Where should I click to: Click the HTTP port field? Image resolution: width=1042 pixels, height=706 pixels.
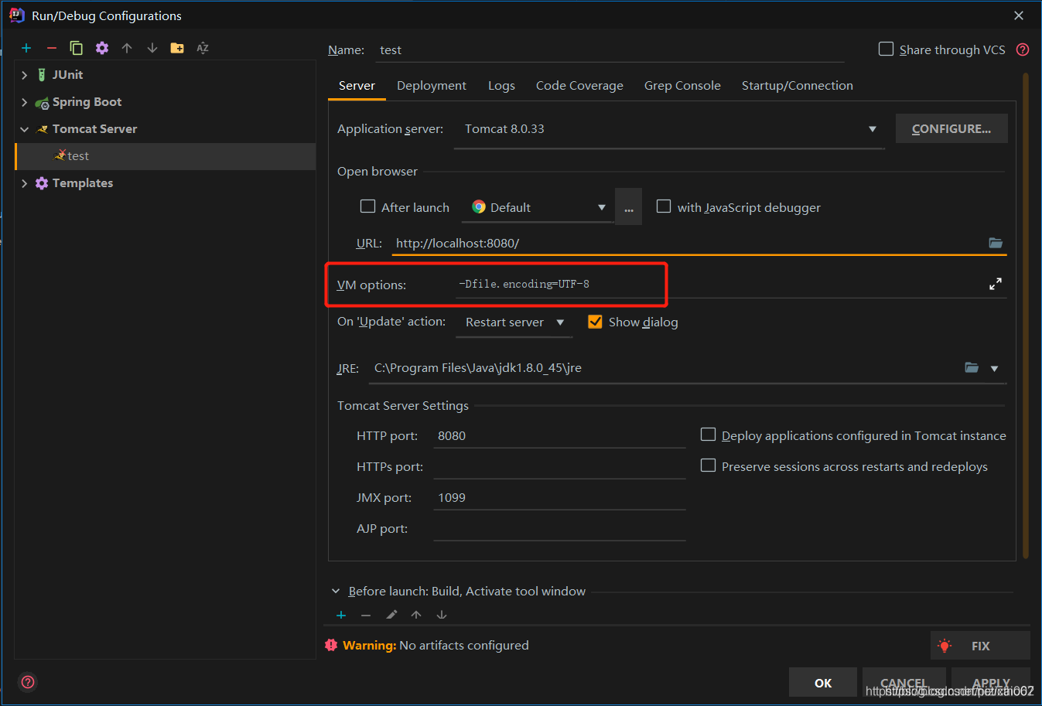(x=559, y=435)
